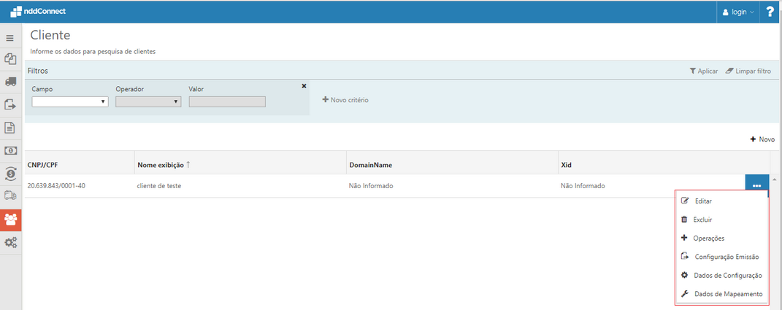The height and width of the screenshot is (310, 782).
Task: Open the dollar refresh sidebar icon
Action: [10, 173]
